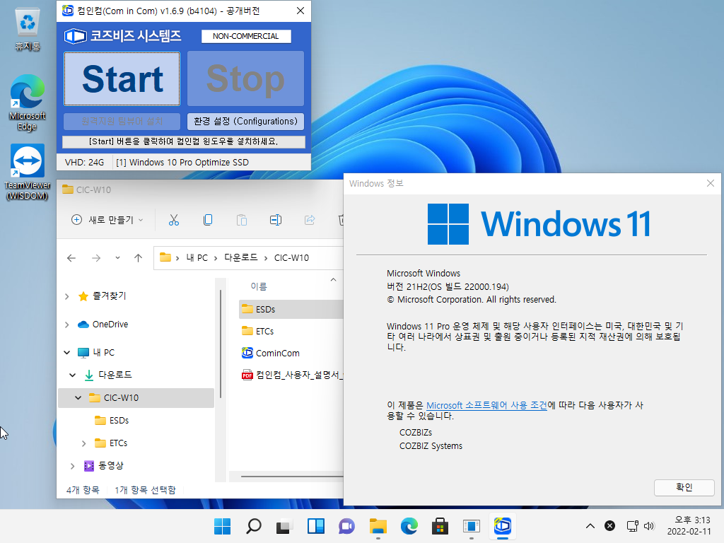Collapse the 다운로드 tree node
Viewport: 724px width, 543px height.
point(73,375)
